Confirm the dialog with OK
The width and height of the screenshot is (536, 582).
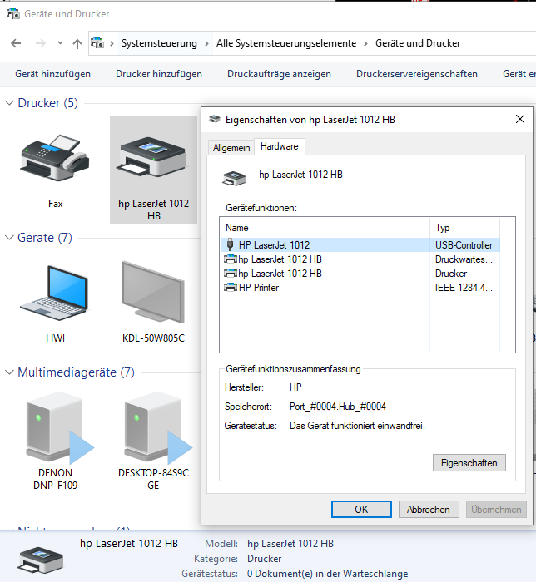coord(361,509)
